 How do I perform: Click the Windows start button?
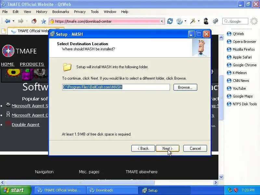[15, 190]
